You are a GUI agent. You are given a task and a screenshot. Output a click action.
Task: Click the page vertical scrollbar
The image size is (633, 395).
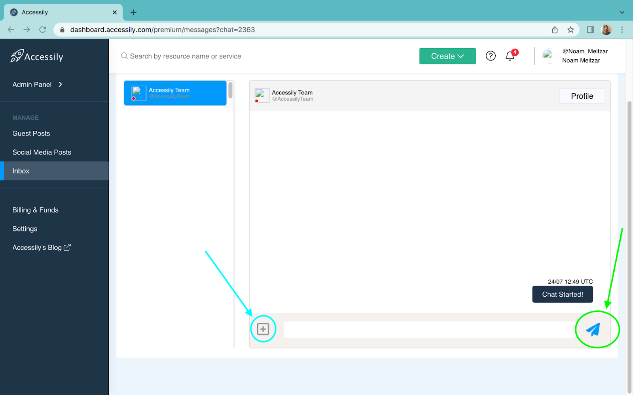click(629, 247)
